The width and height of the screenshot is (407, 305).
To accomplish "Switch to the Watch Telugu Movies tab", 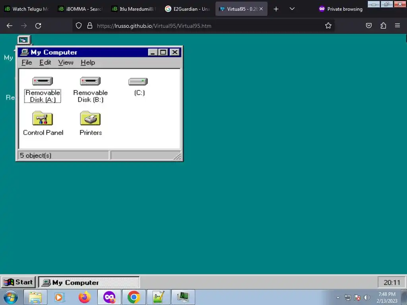I will [27, 9].
